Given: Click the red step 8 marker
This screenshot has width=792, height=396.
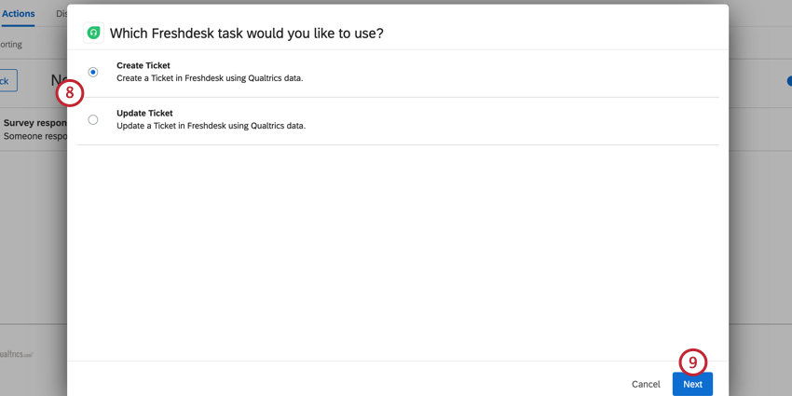Looking at the screenshot, I should click(x=70, y=93).
